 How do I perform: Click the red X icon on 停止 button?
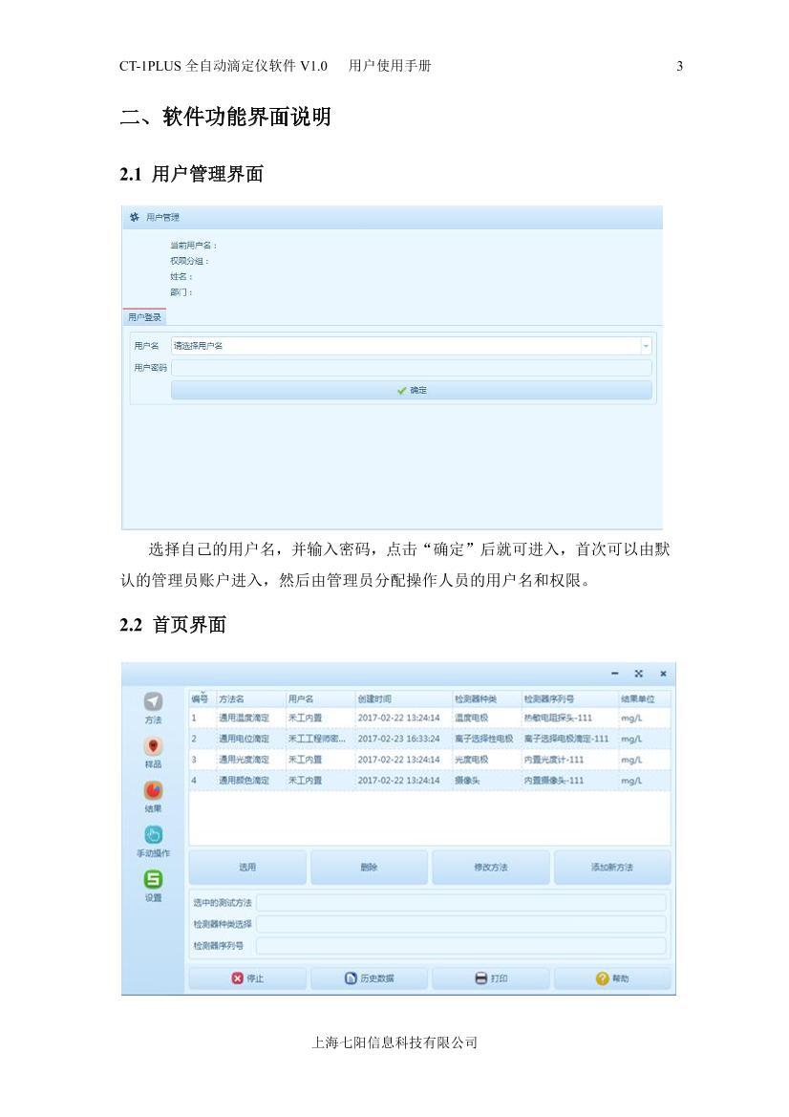click(x=238, y=978)
